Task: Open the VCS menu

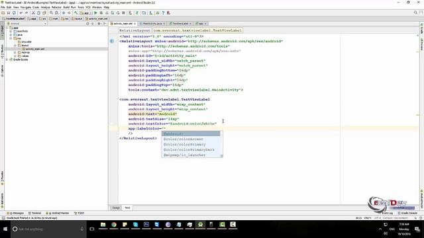Action: [x=88, y=7]
